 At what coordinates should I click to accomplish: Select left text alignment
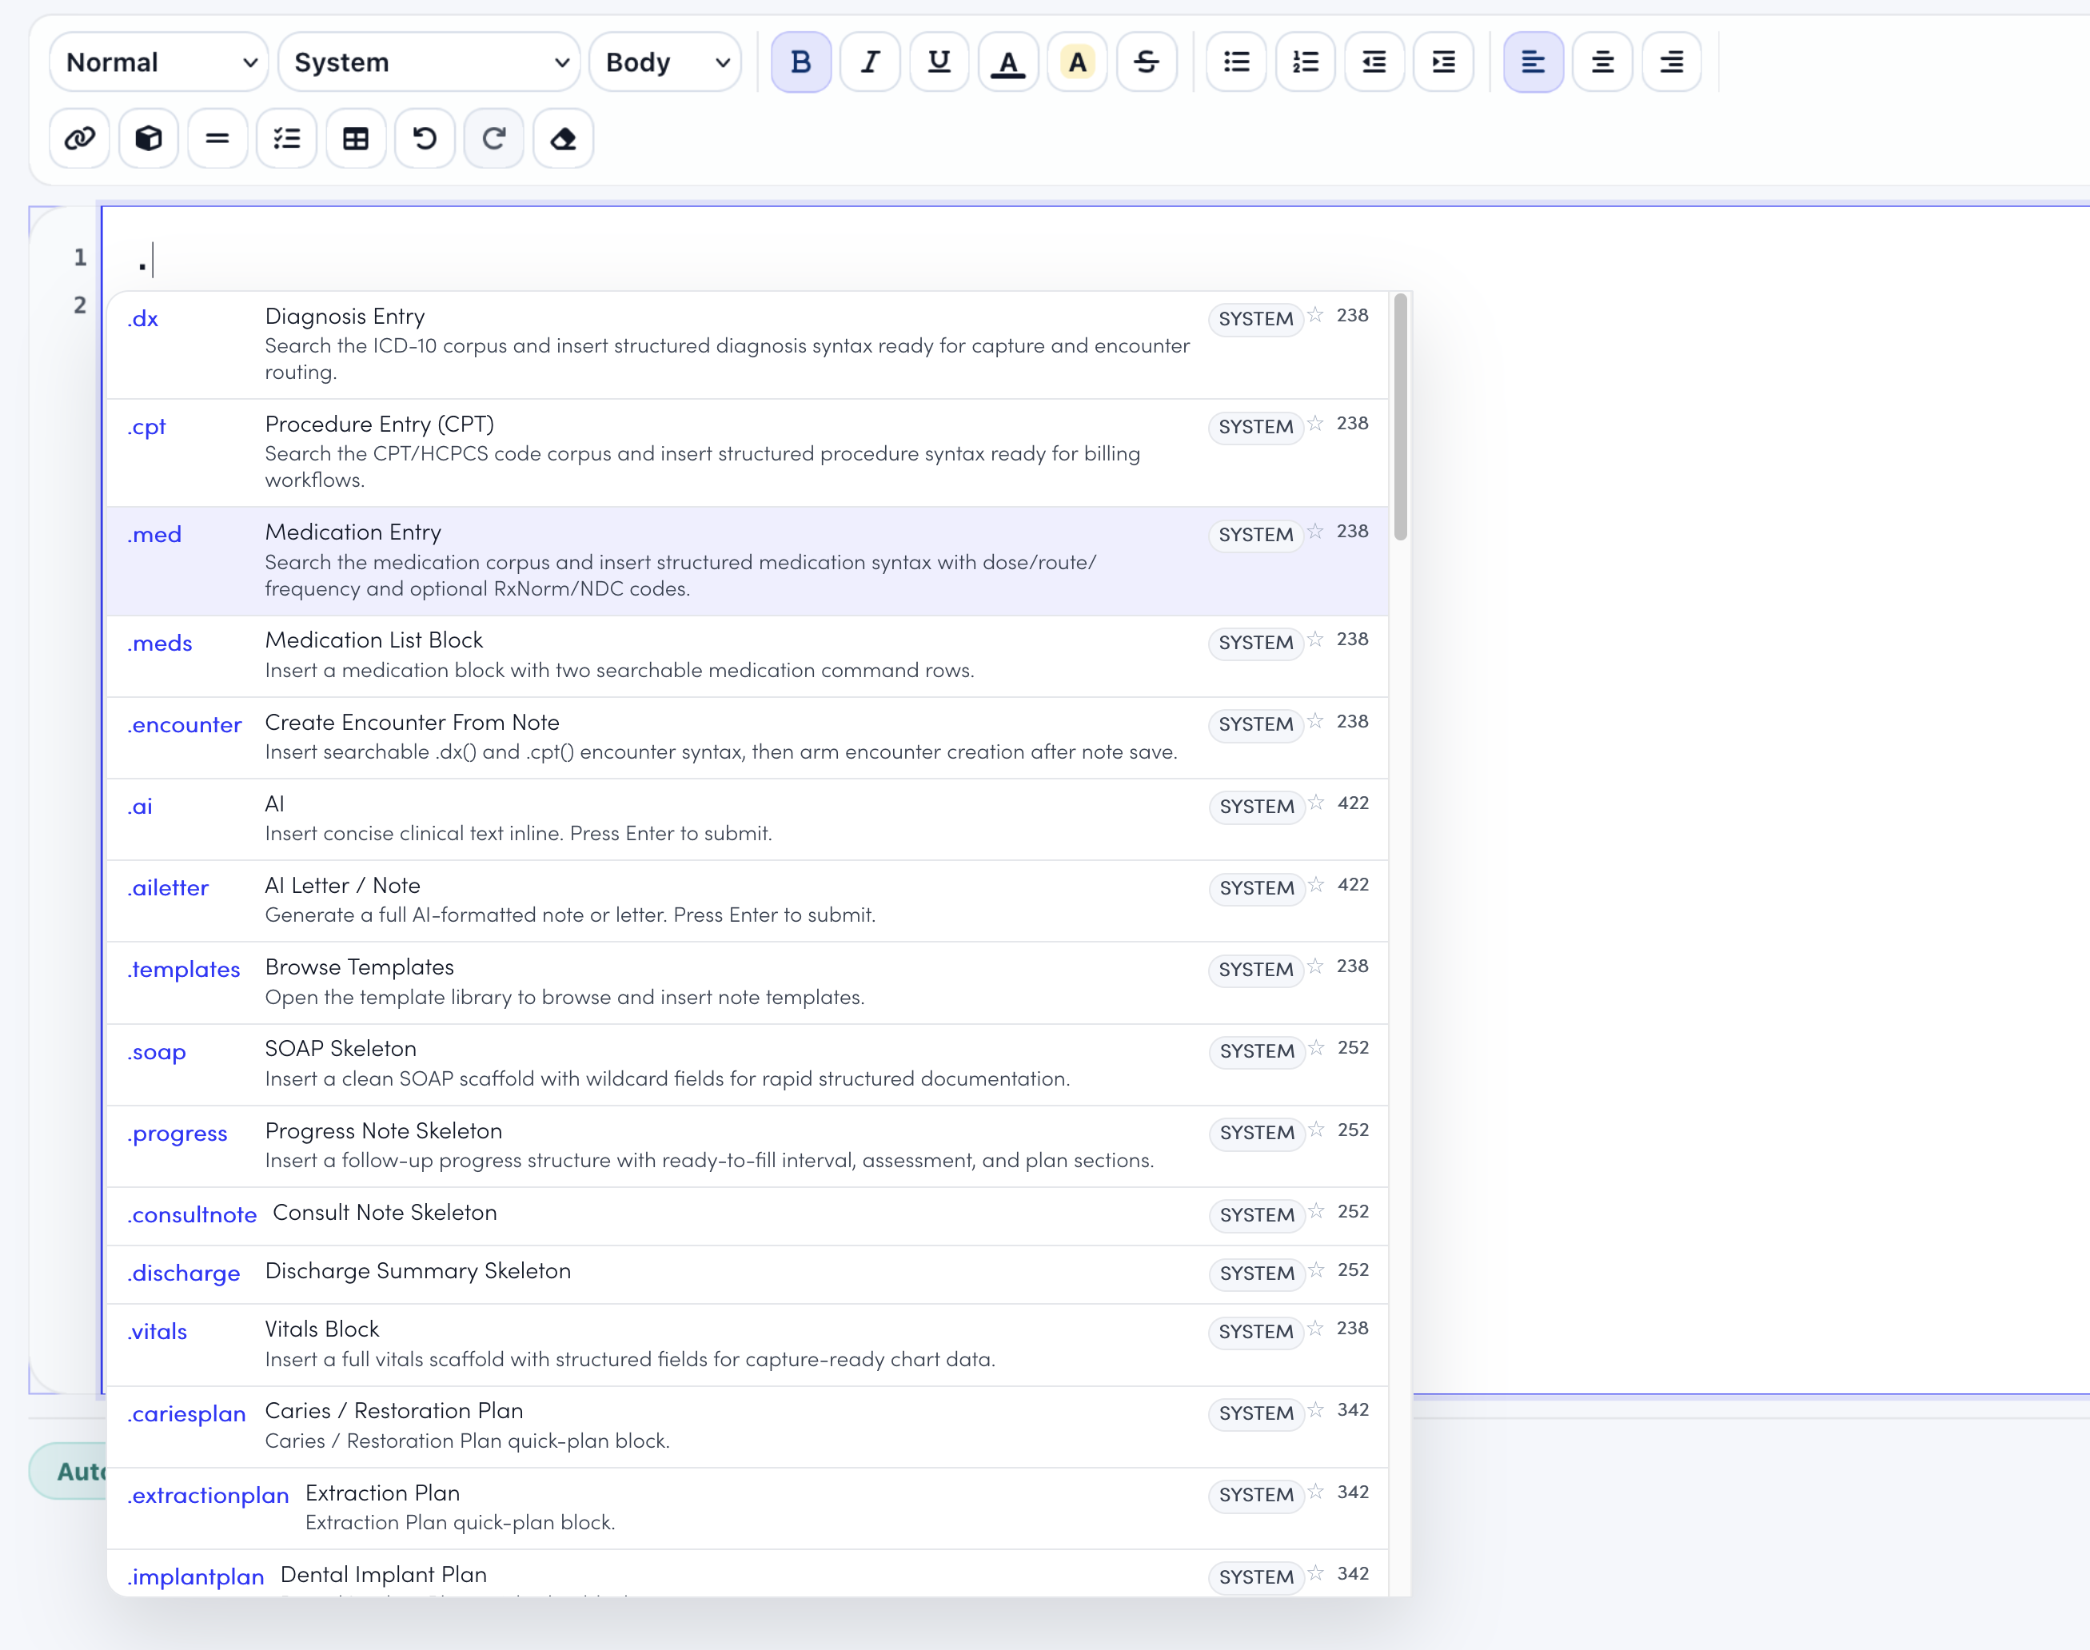pyautogui.click(x=1533, y=62)
